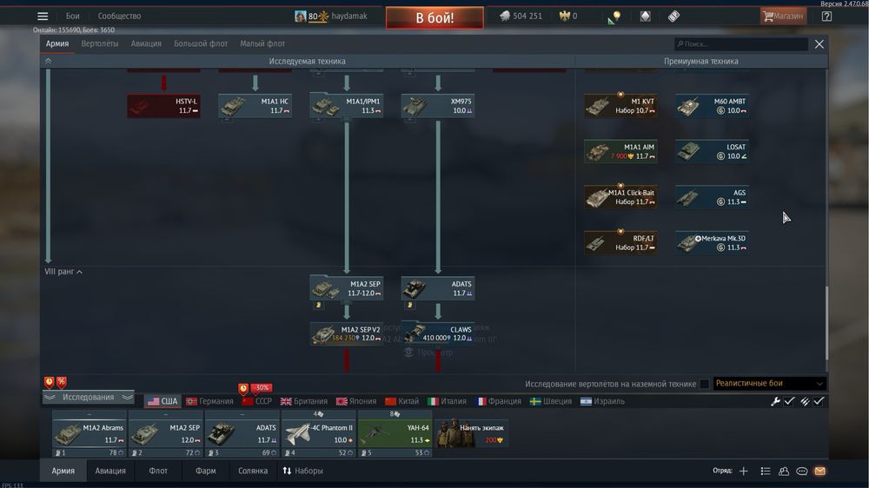This screenshot has width=869, height=488.
Task: Select the LOSAT premium card
Action: 713,151
